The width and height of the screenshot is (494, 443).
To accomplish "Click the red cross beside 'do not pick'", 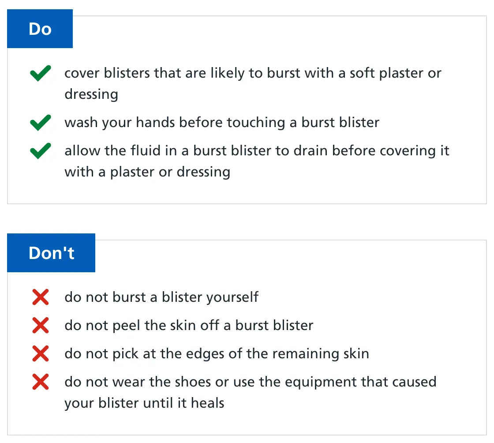I will [41, 354].
